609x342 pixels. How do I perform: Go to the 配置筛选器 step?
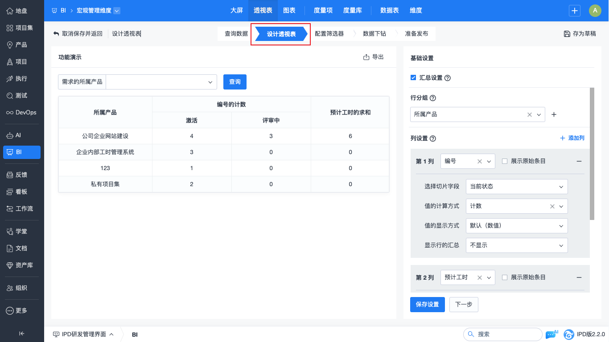(329, 34)
